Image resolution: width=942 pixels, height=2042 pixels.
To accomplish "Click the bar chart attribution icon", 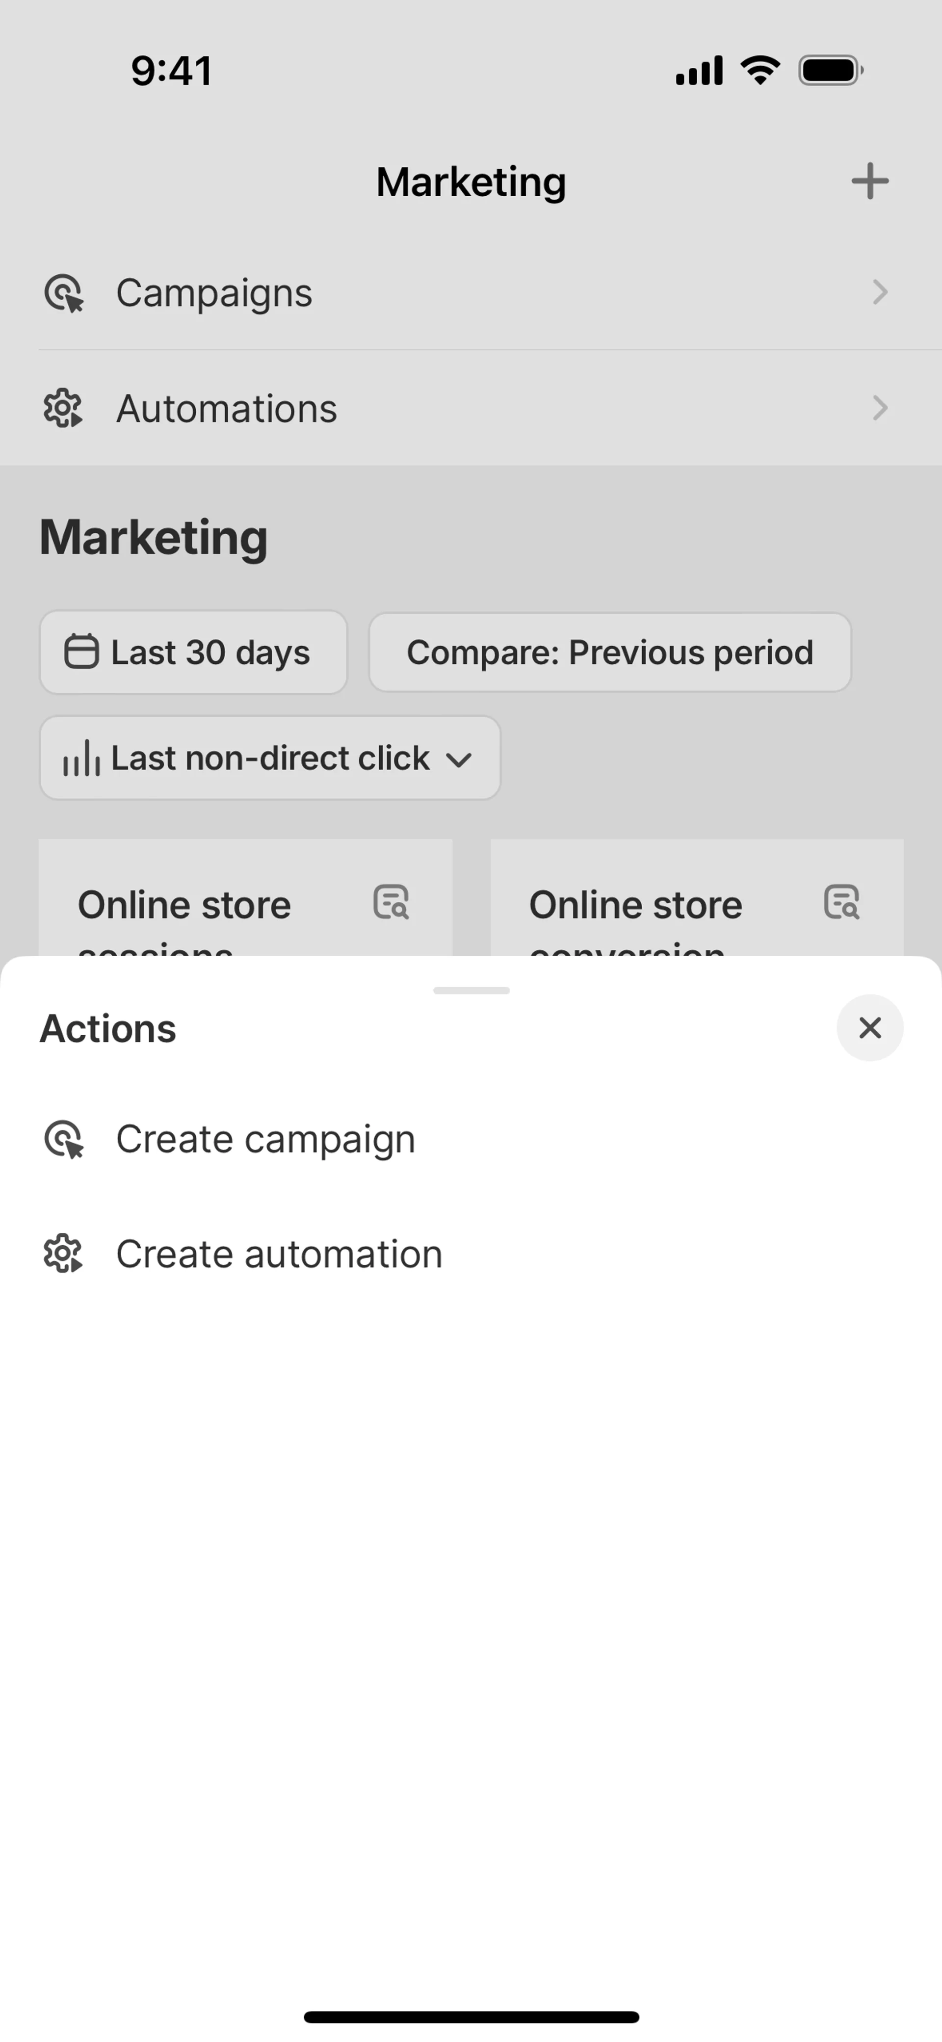I will 81,759.
